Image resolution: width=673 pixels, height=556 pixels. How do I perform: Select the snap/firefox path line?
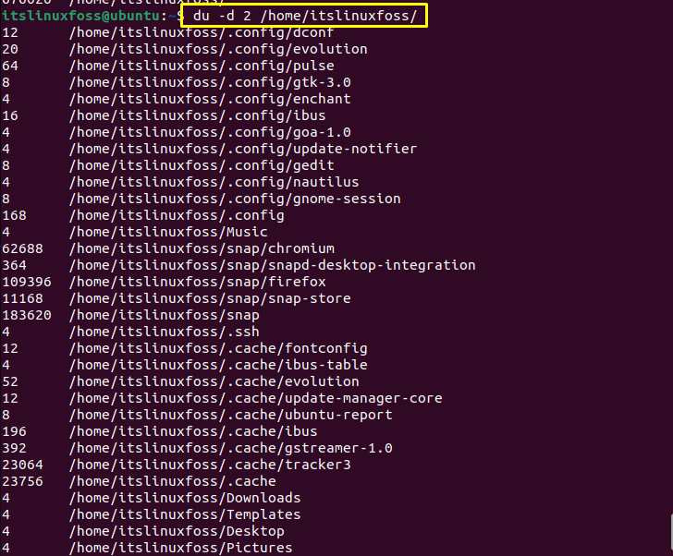tap(198, 282)
